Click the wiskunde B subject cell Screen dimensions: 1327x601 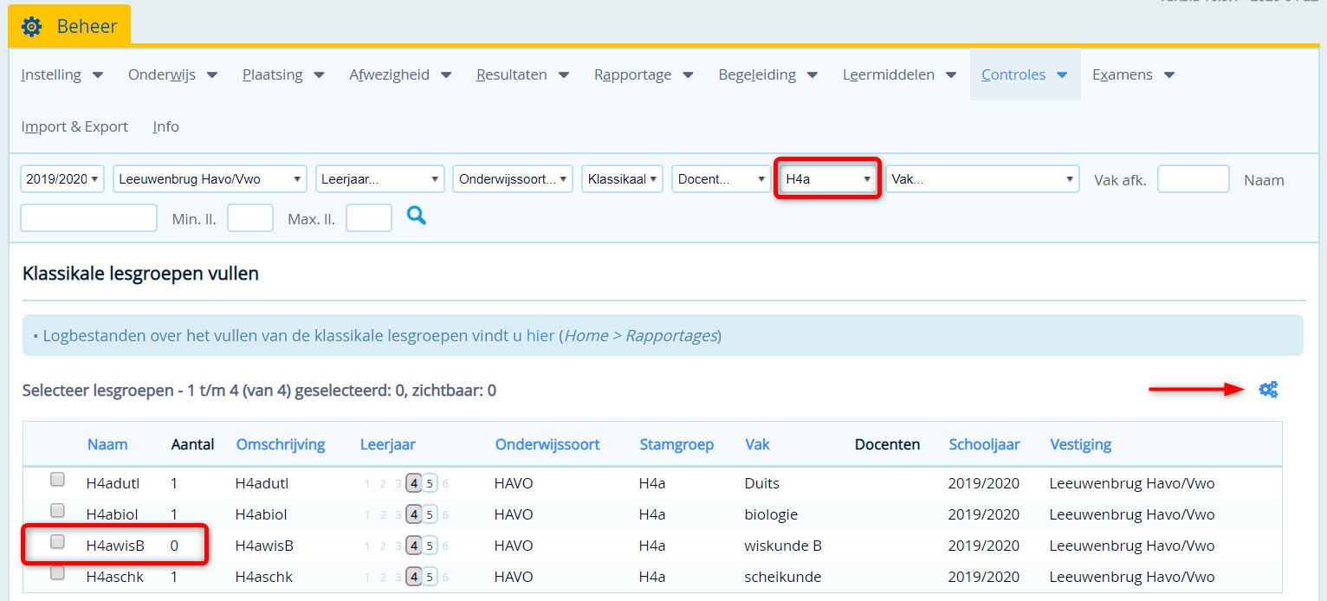click(783, 546)
